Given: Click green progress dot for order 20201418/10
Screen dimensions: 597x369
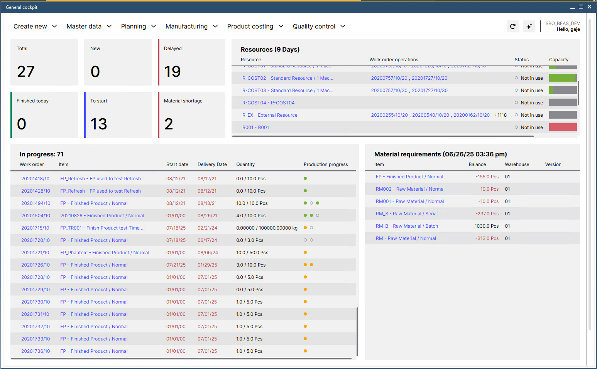Looking at the screenshot, I should tap(305, 178).
